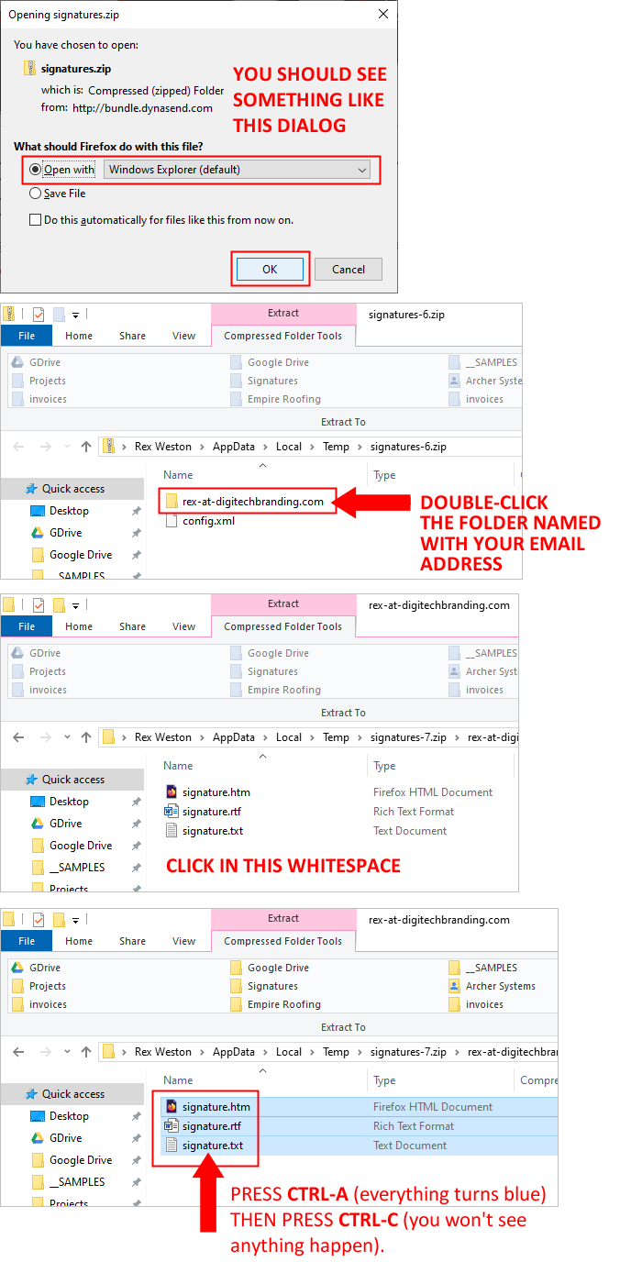620x1273 pixels.
Task: Click the Temp breadcrumb in the signatures-6.zip window
Action: click(x=336, y=447)
